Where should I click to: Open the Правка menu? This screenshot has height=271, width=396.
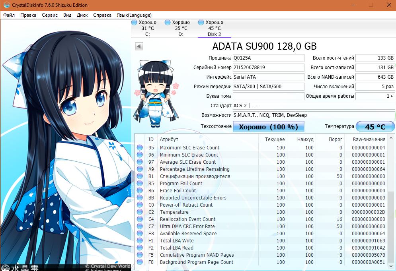28,15
